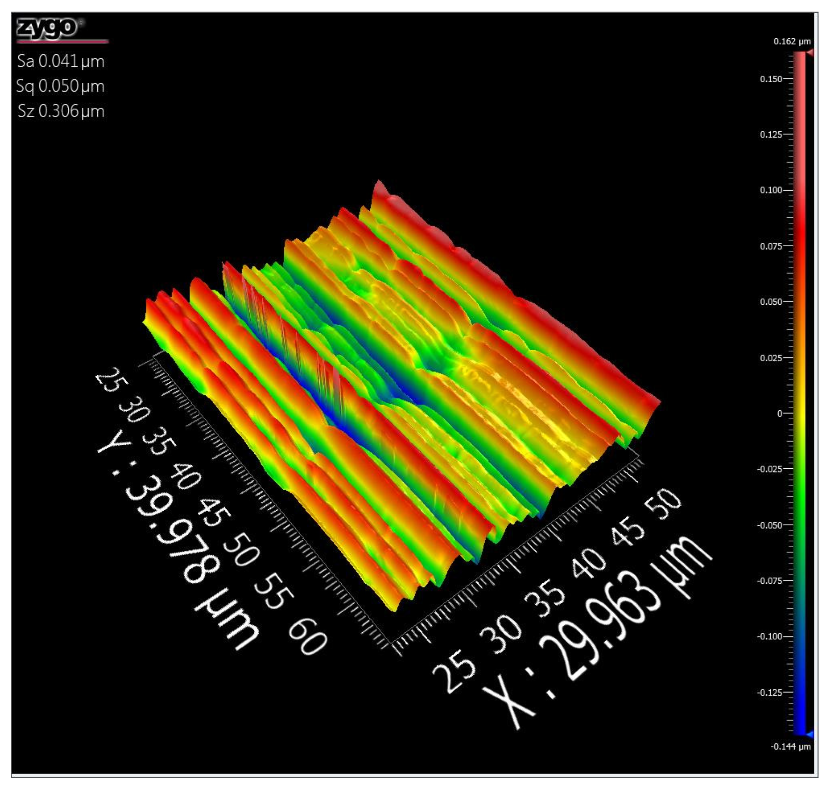Viewport: 826px width, 786px height.
Task: Click the Sq 0.050 µm roughness readout
Action: tap(60, 86)
